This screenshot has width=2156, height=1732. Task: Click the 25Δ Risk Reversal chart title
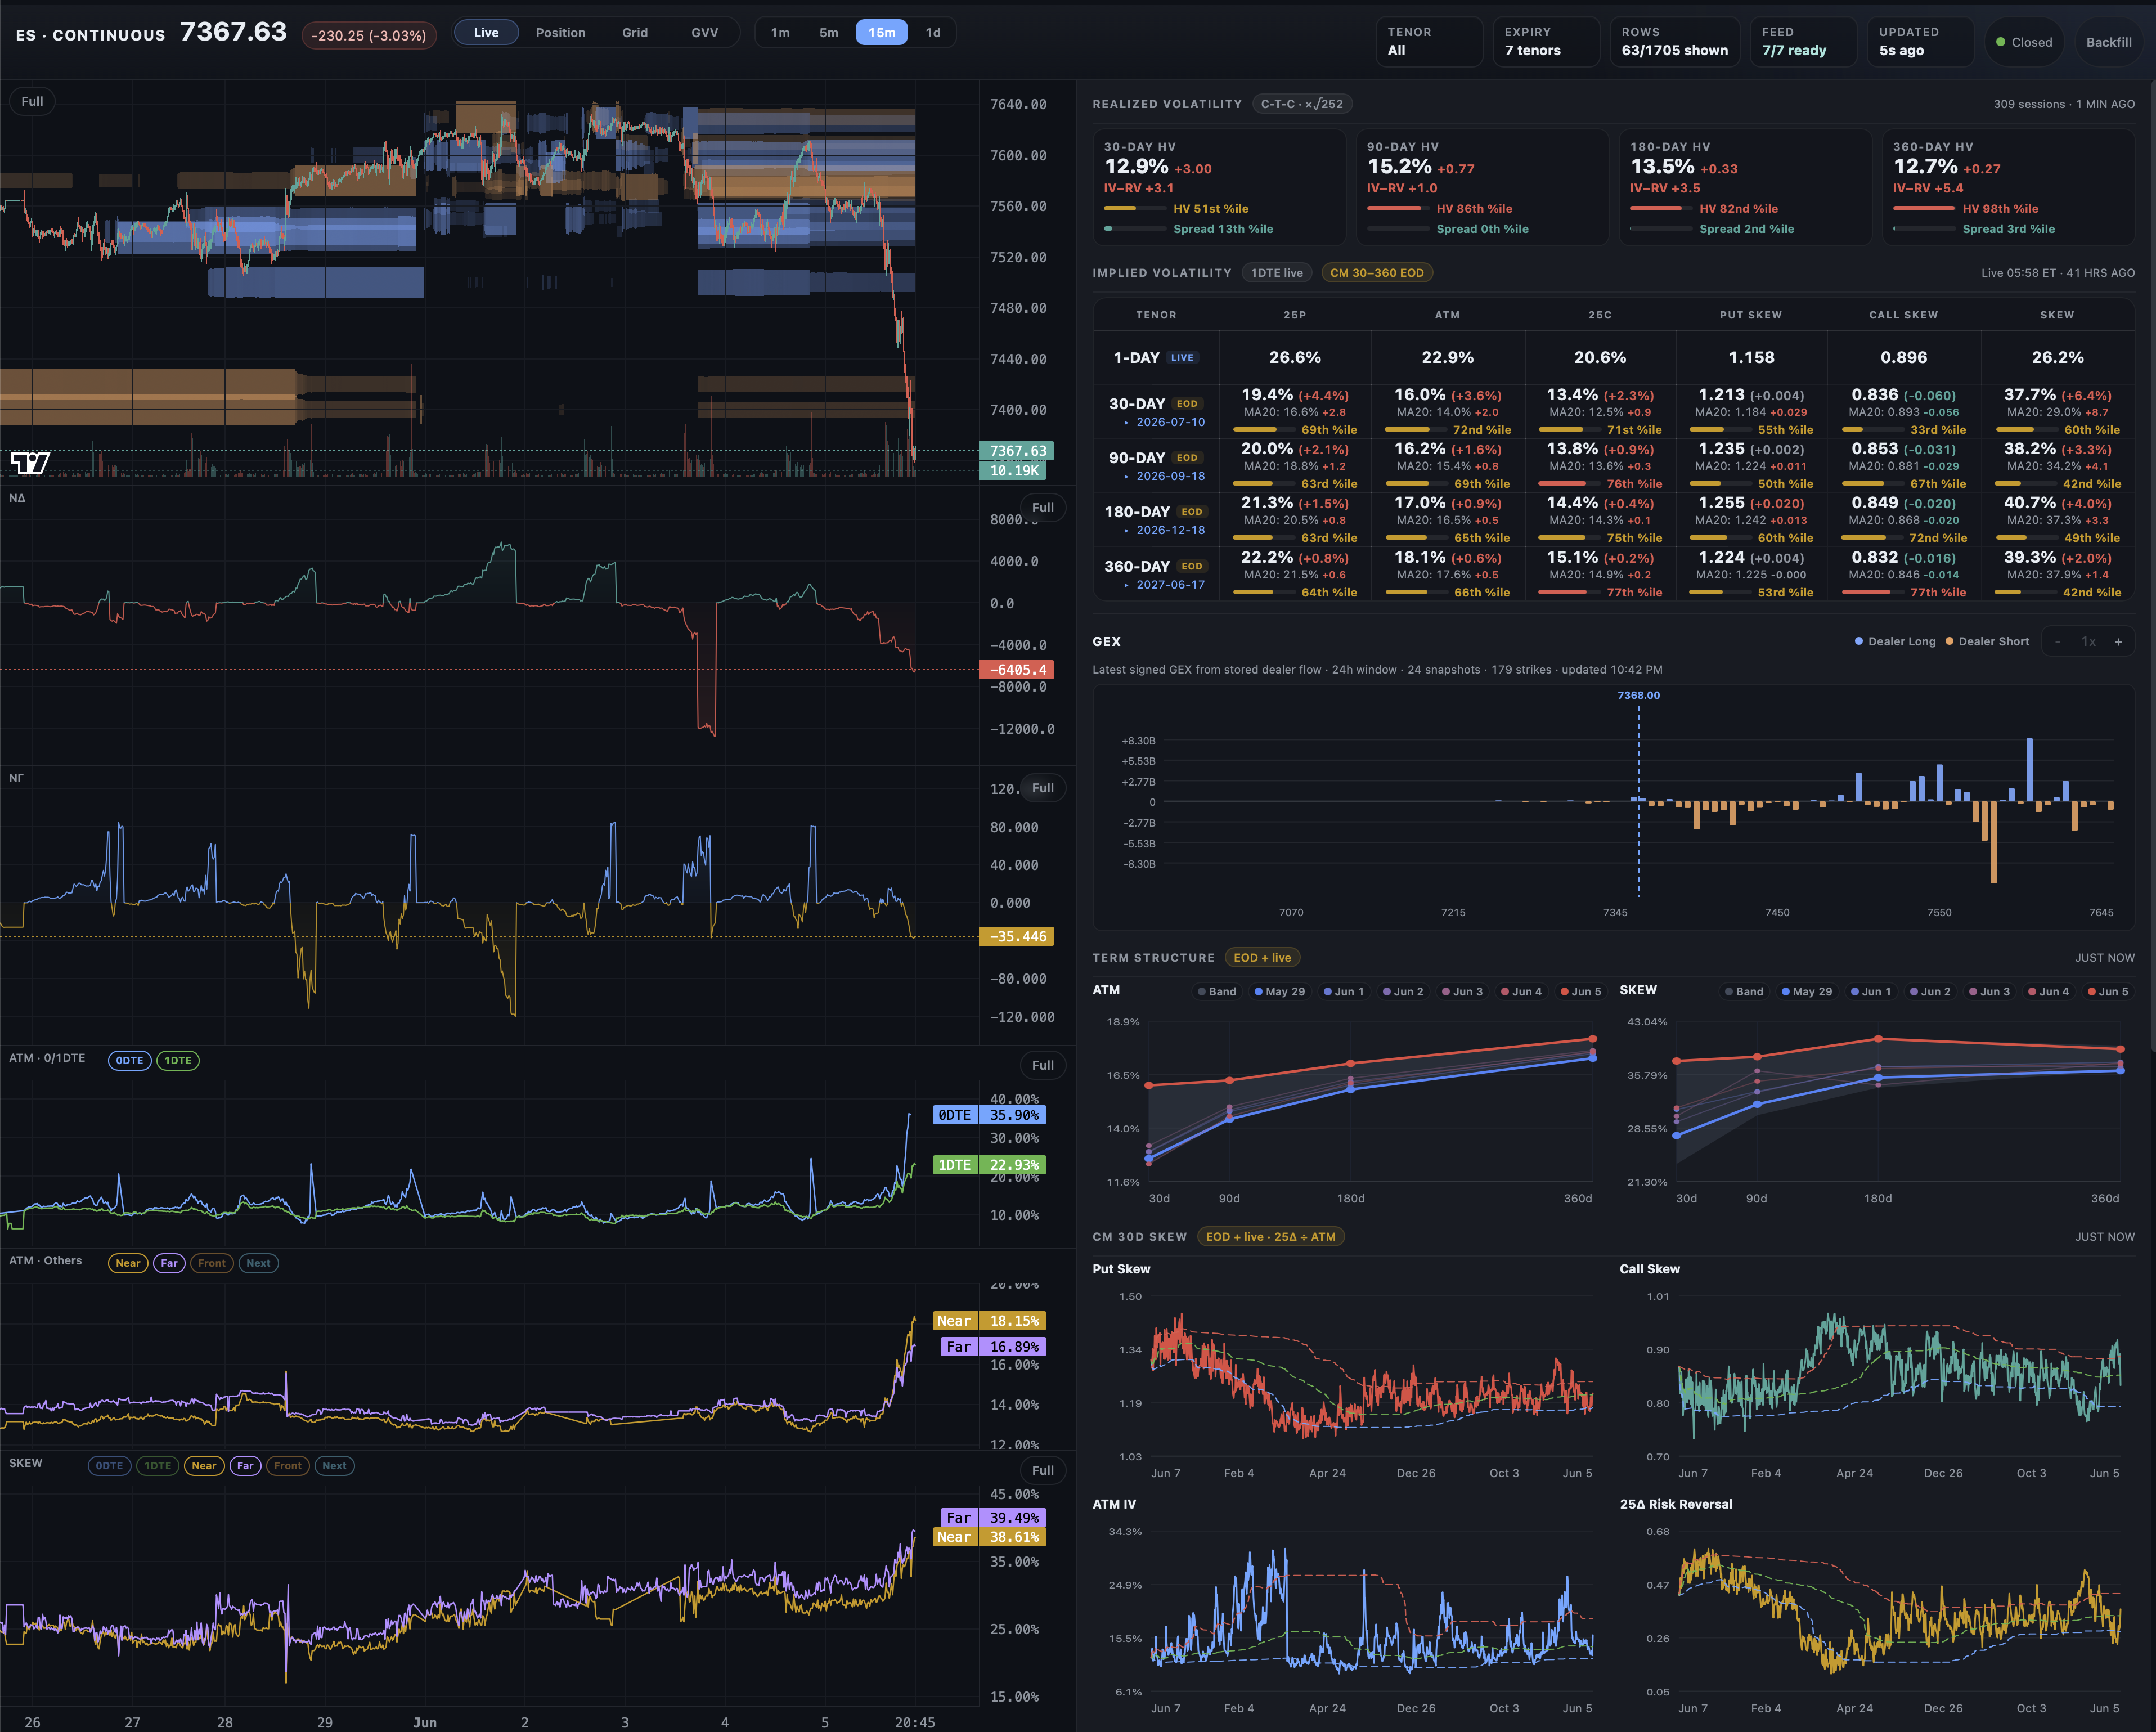click(x=1676, y=1504)
